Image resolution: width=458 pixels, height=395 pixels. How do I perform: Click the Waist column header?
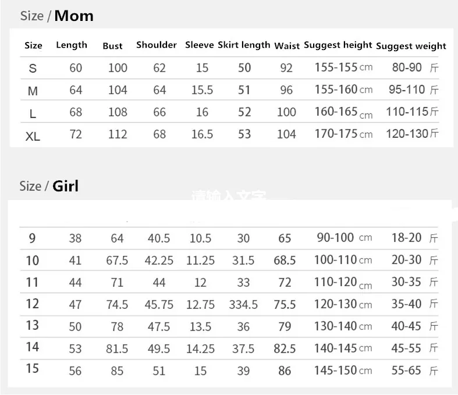tap(287, 46)
